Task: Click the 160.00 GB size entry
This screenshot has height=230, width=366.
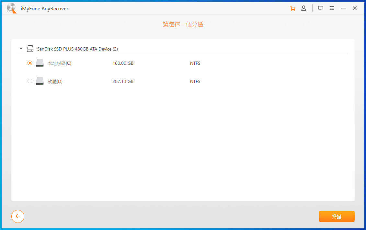Action: point(123,63)
